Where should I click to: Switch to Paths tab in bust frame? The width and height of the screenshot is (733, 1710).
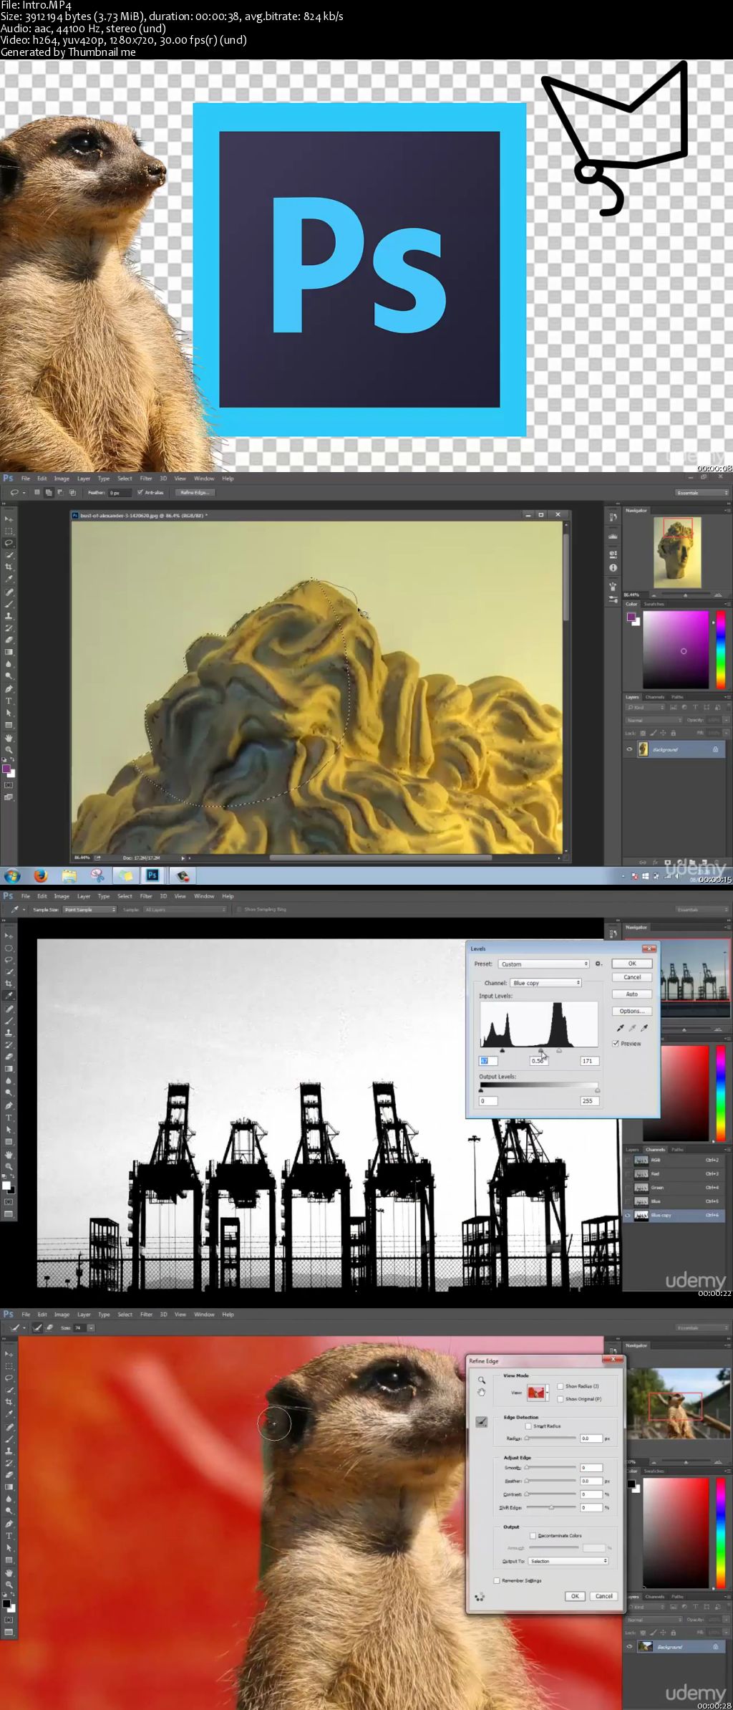[677, 697]
